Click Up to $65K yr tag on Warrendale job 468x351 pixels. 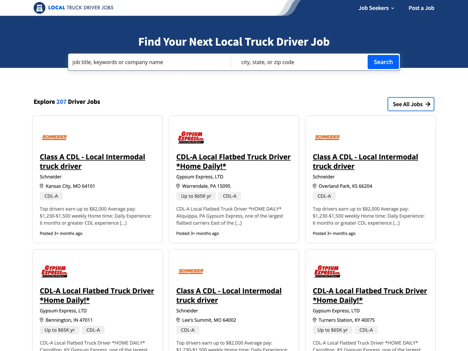pyautogui.click(x=196, y=196)
